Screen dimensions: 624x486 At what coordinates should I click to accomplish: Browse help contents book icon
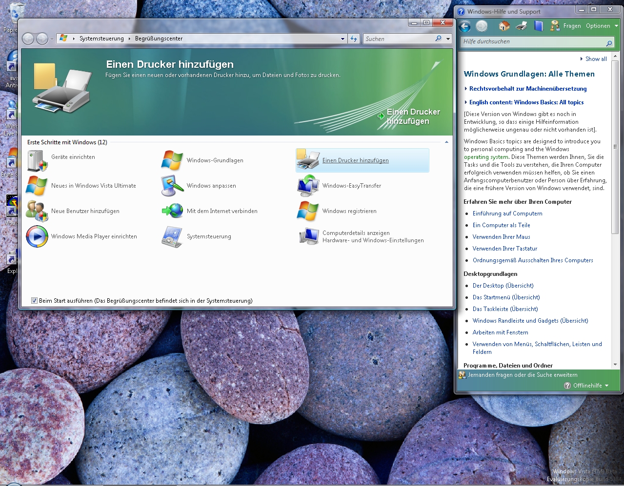pos(538,26)
